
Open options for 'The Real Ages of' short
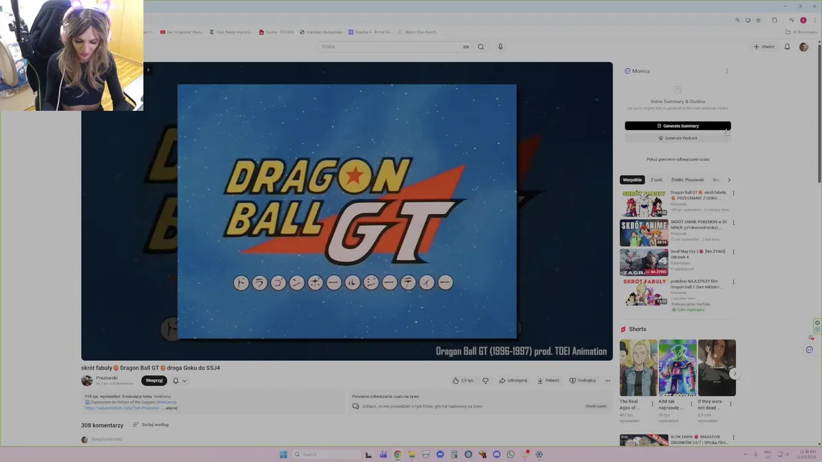[x=652, y=404]
